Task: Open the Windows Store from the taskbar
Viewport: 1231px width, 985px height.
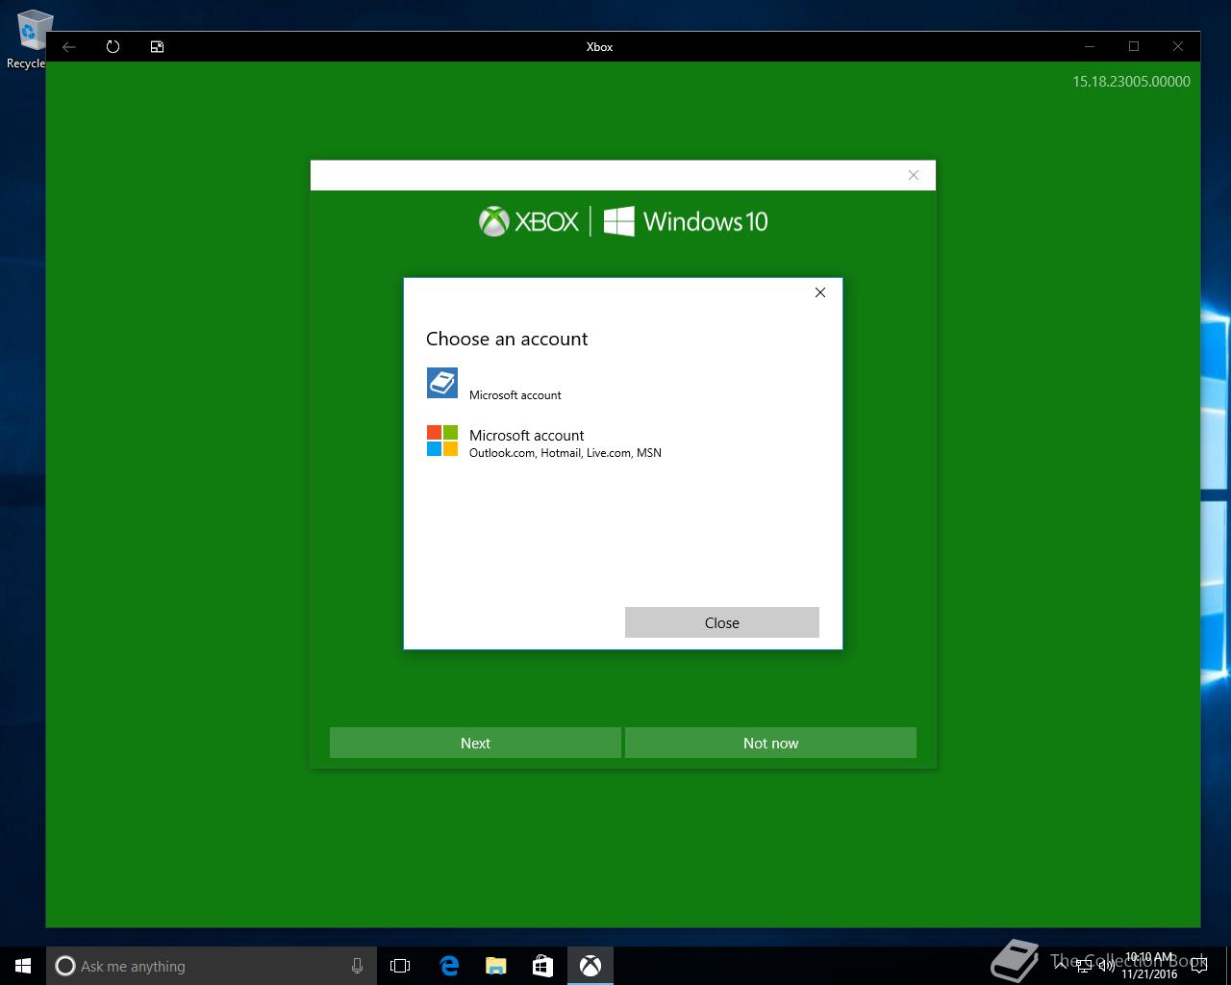Action: point(542,966)
